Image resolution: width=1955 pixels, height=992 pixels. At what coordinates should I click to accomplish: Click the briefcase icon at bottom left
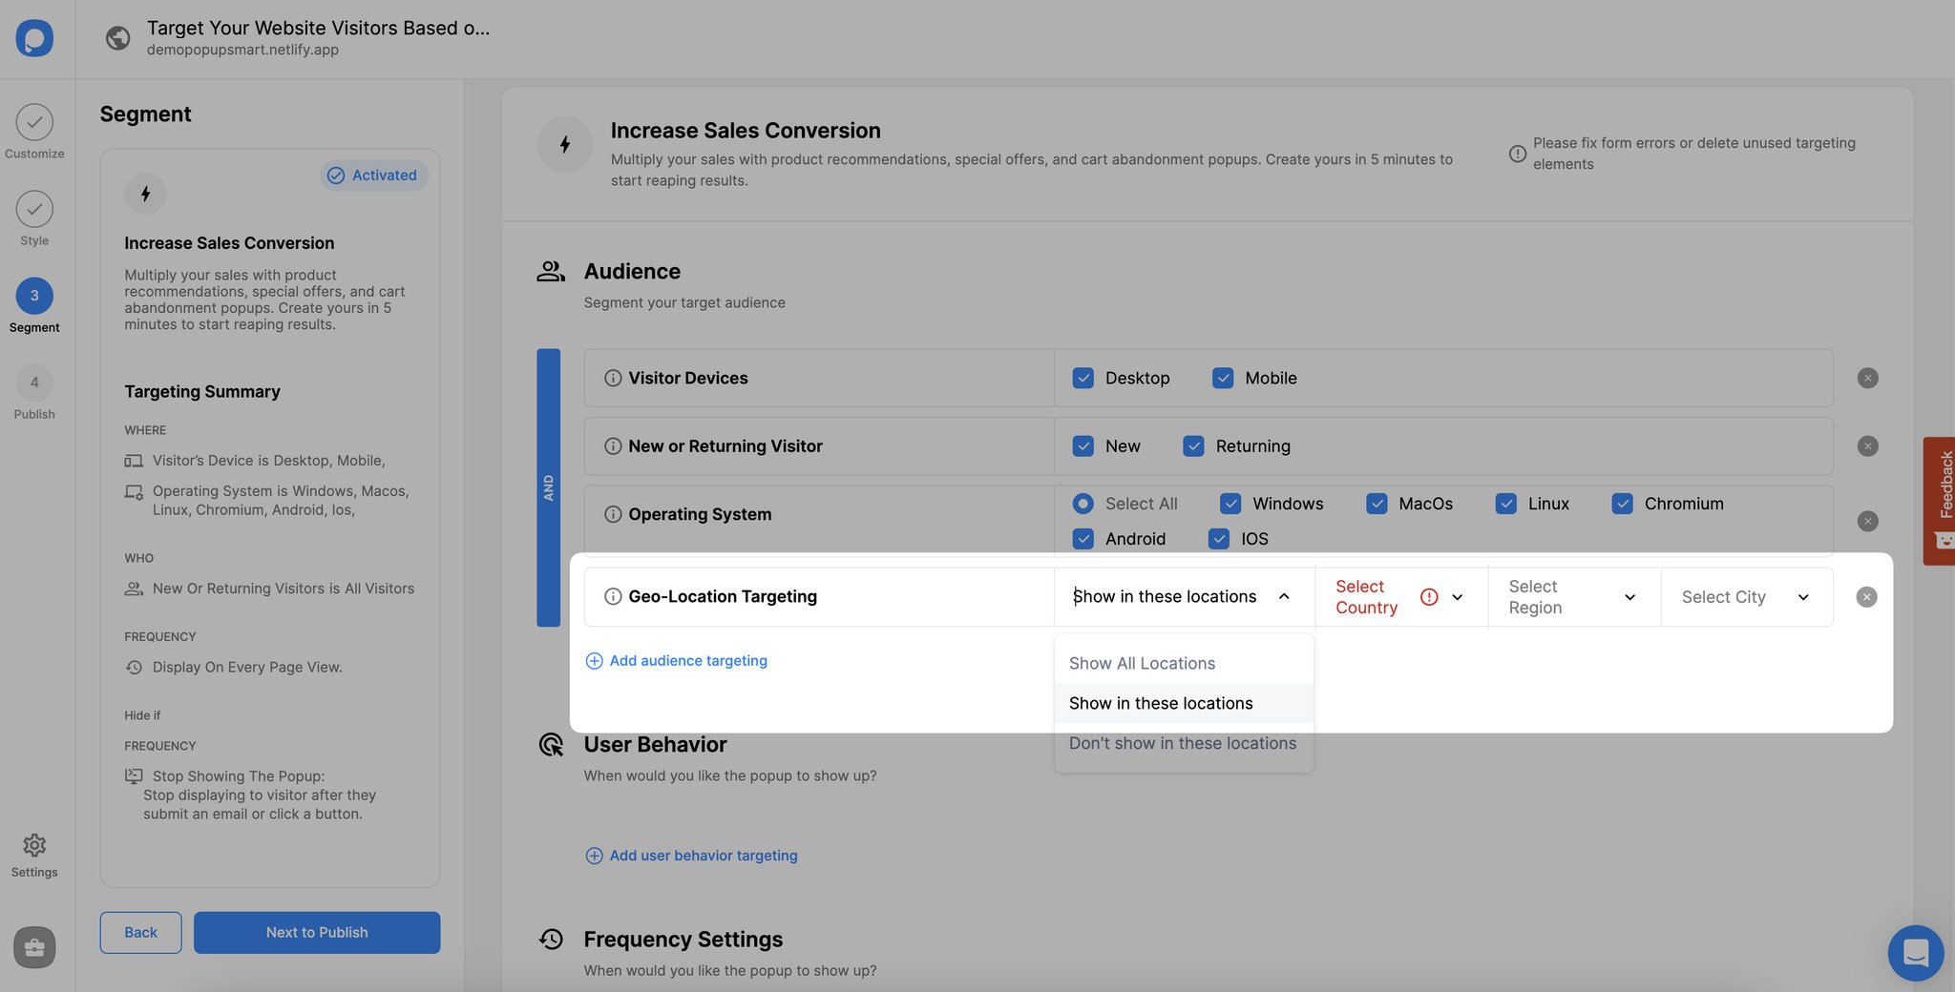(x=34, y=947)
